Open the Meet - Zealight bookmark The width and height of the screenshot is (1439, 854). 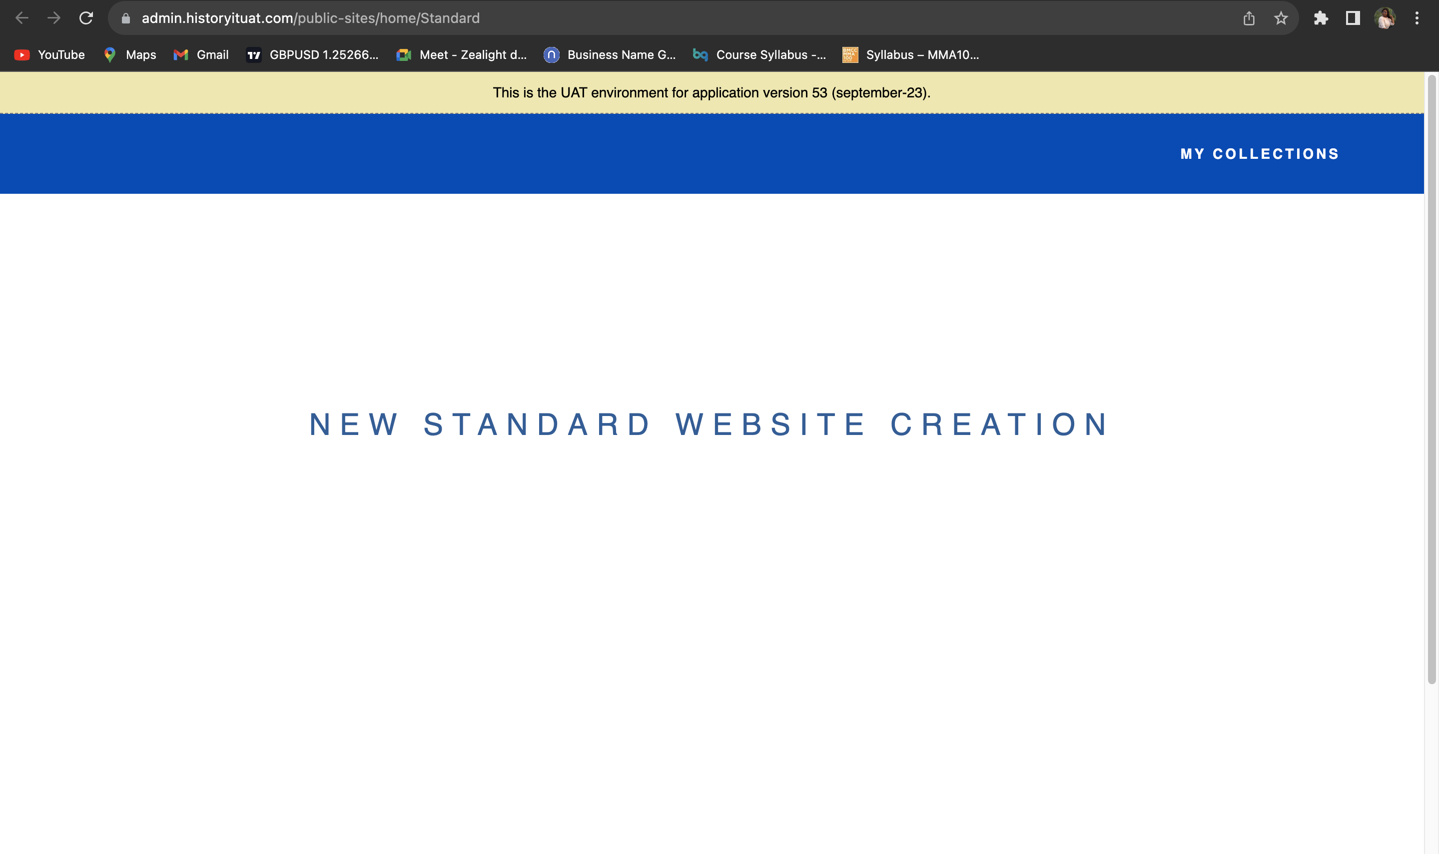point(462,54)
